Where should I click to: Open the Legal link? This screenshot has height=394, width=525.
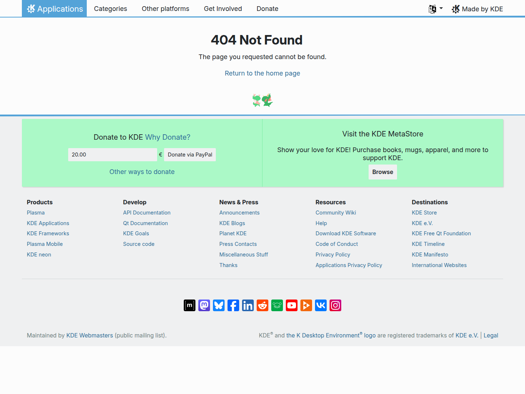pos(491,336)
